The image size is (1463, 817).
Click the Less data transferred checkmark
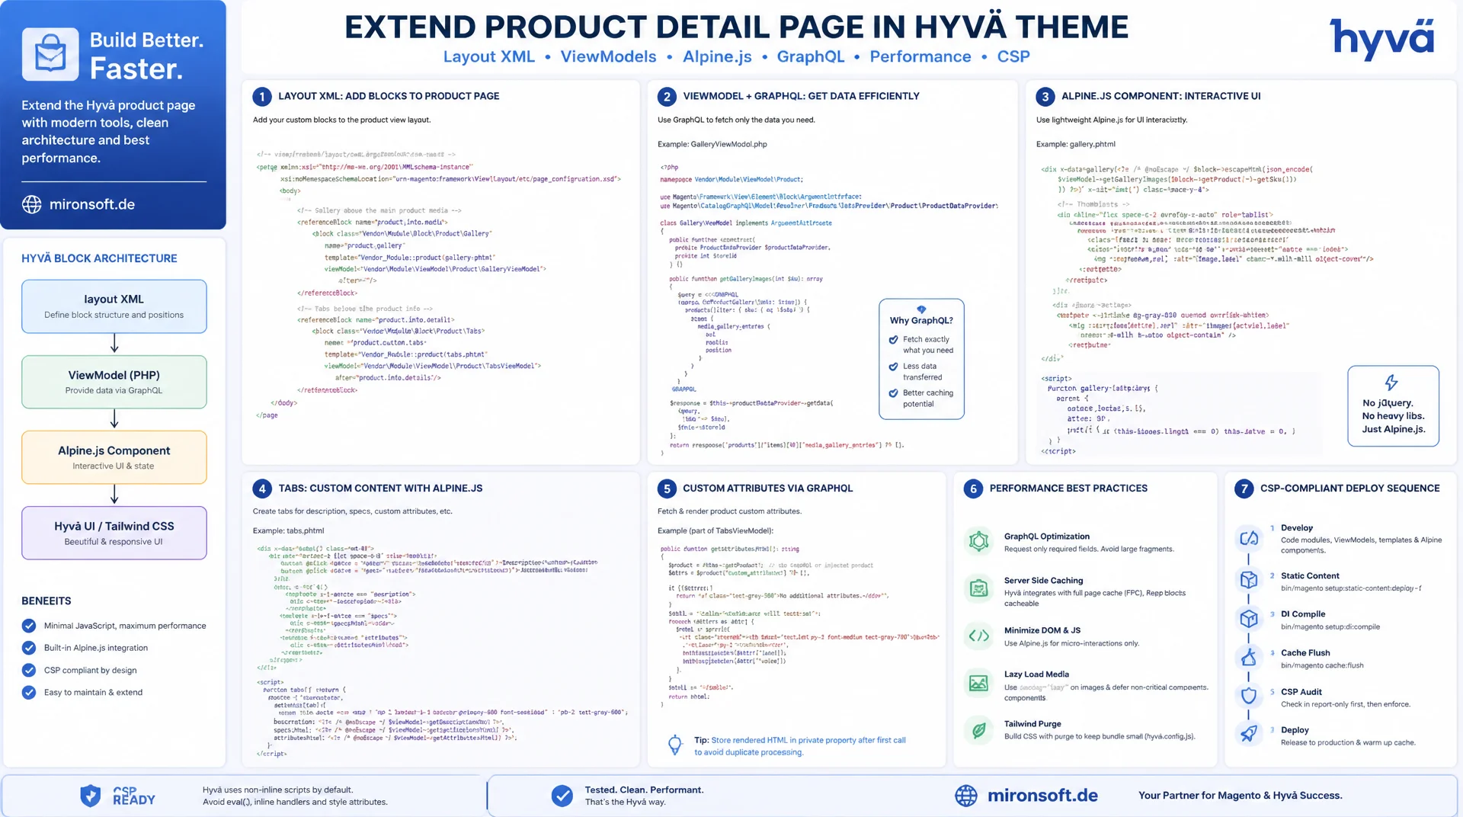coord(893,367)
